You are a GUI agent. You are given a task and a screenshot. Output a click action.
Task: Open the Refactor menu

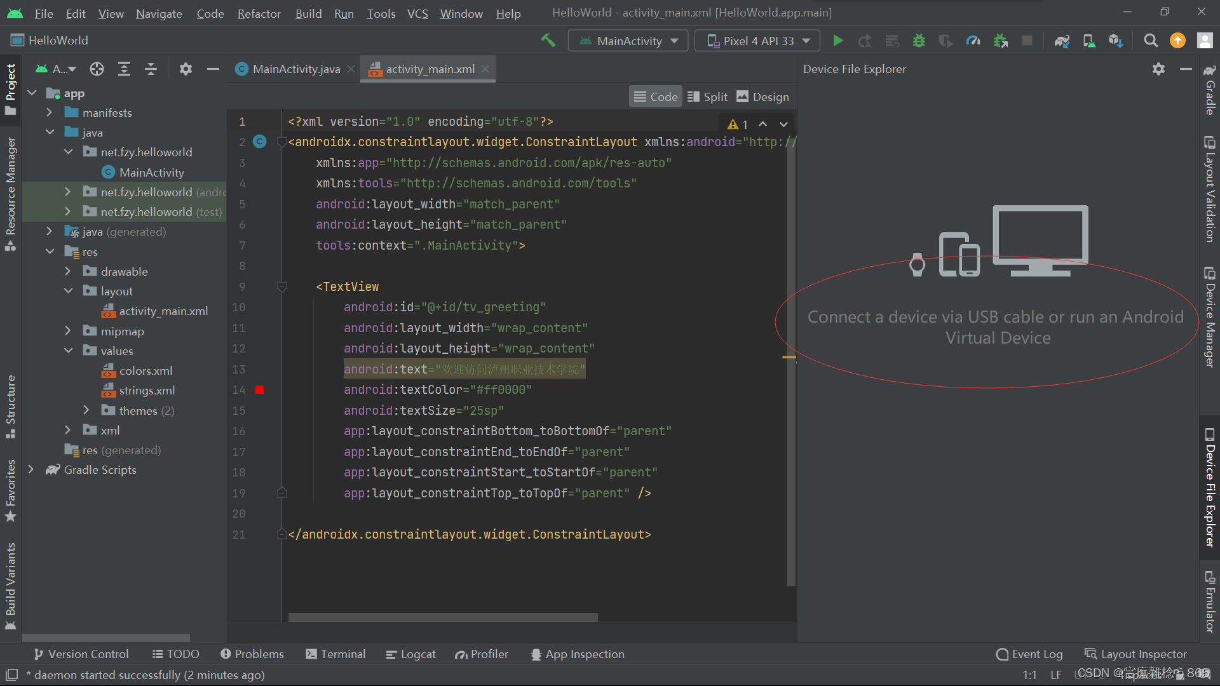pyautogui.click(x=259, y=13)
